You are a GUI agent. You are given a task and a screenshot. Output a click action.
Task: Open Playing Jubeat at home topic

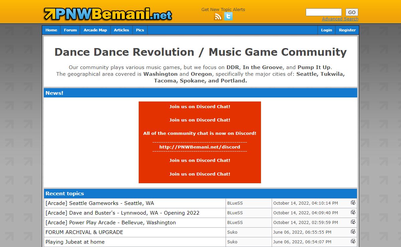75,242
